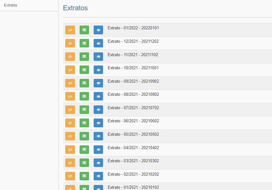Open table data for Extrato 10/2021

click(84, 70)
